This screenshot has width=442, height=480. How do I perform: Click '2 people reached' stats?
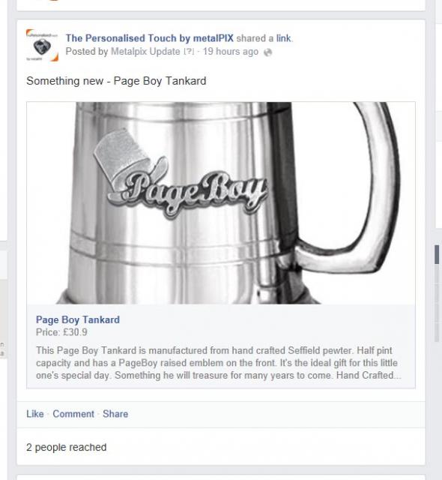tap(67, 447)
